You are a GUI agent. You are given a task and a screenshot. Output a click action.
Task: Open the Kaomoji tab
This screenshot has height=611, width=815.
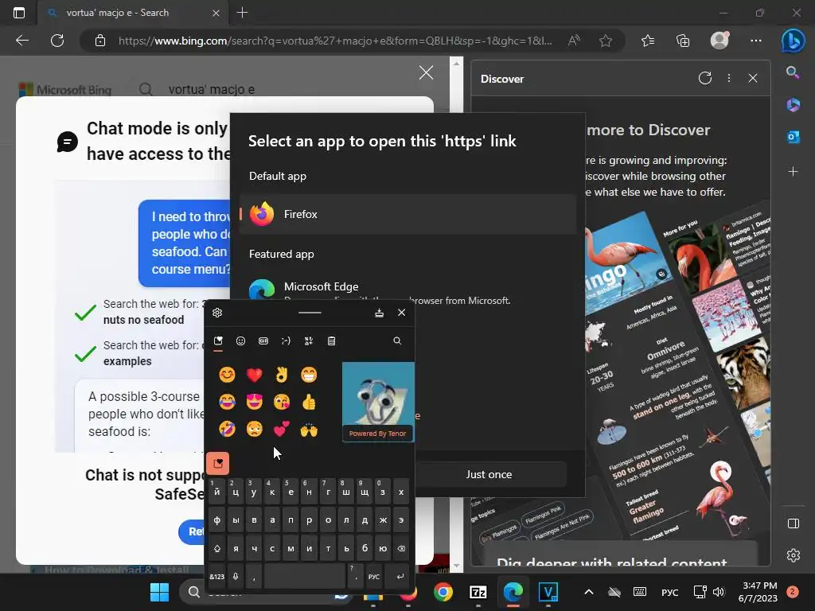click(286, 341)
